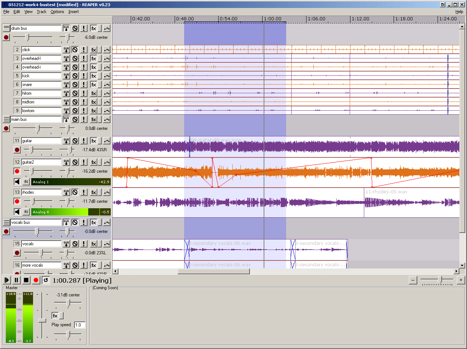
Task: Collapse the drum bus folder
Action: [6, 28]
